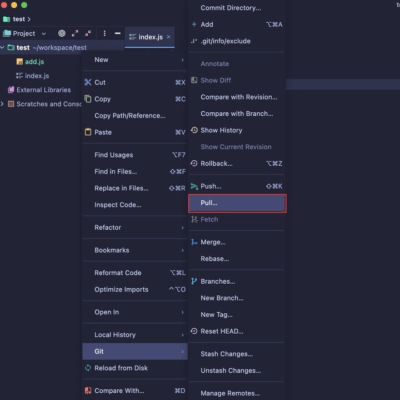Select Unstash Changes...
The height and width of the screenshot is (400, 400).
(237, 371)
